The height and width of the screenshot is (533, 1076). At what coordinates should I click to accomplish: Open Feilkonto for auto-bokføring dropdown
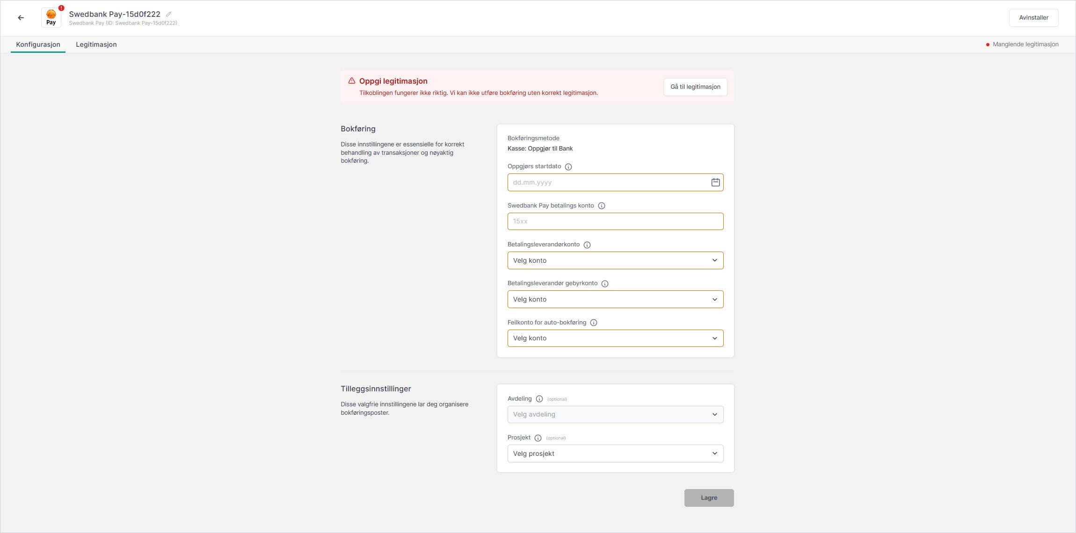(x=615, y=338)
